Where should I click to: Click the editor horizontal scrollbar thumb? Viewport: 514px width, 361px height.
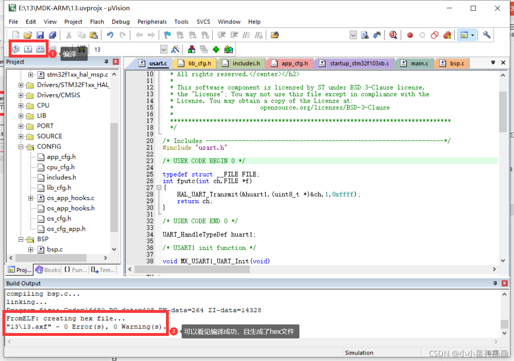(x=192, y=269)
